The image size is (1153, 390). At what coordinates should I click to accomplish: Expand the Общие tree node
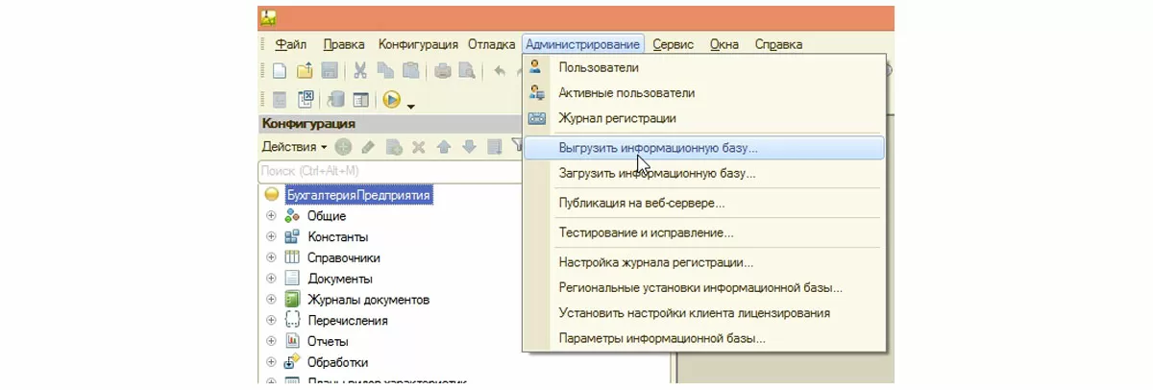pyautogui.click(x=271, y=216)
